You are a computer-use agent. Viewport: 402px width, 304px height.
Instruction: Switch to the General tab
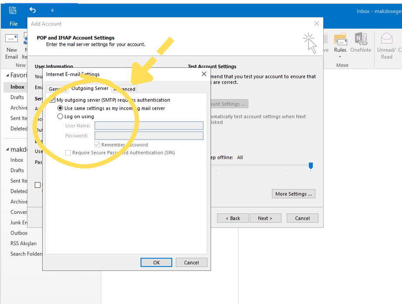click(57, 89)
